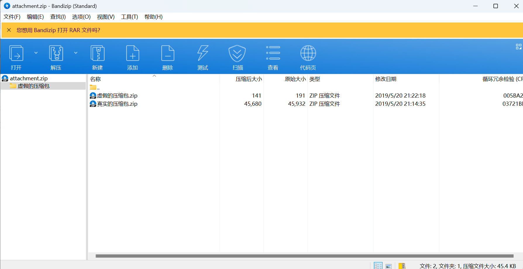Image resolution: width=523 pixels, height=269 pixels.
Task: Minimize the Bandizip window
Action: click(x=476, y=6)
